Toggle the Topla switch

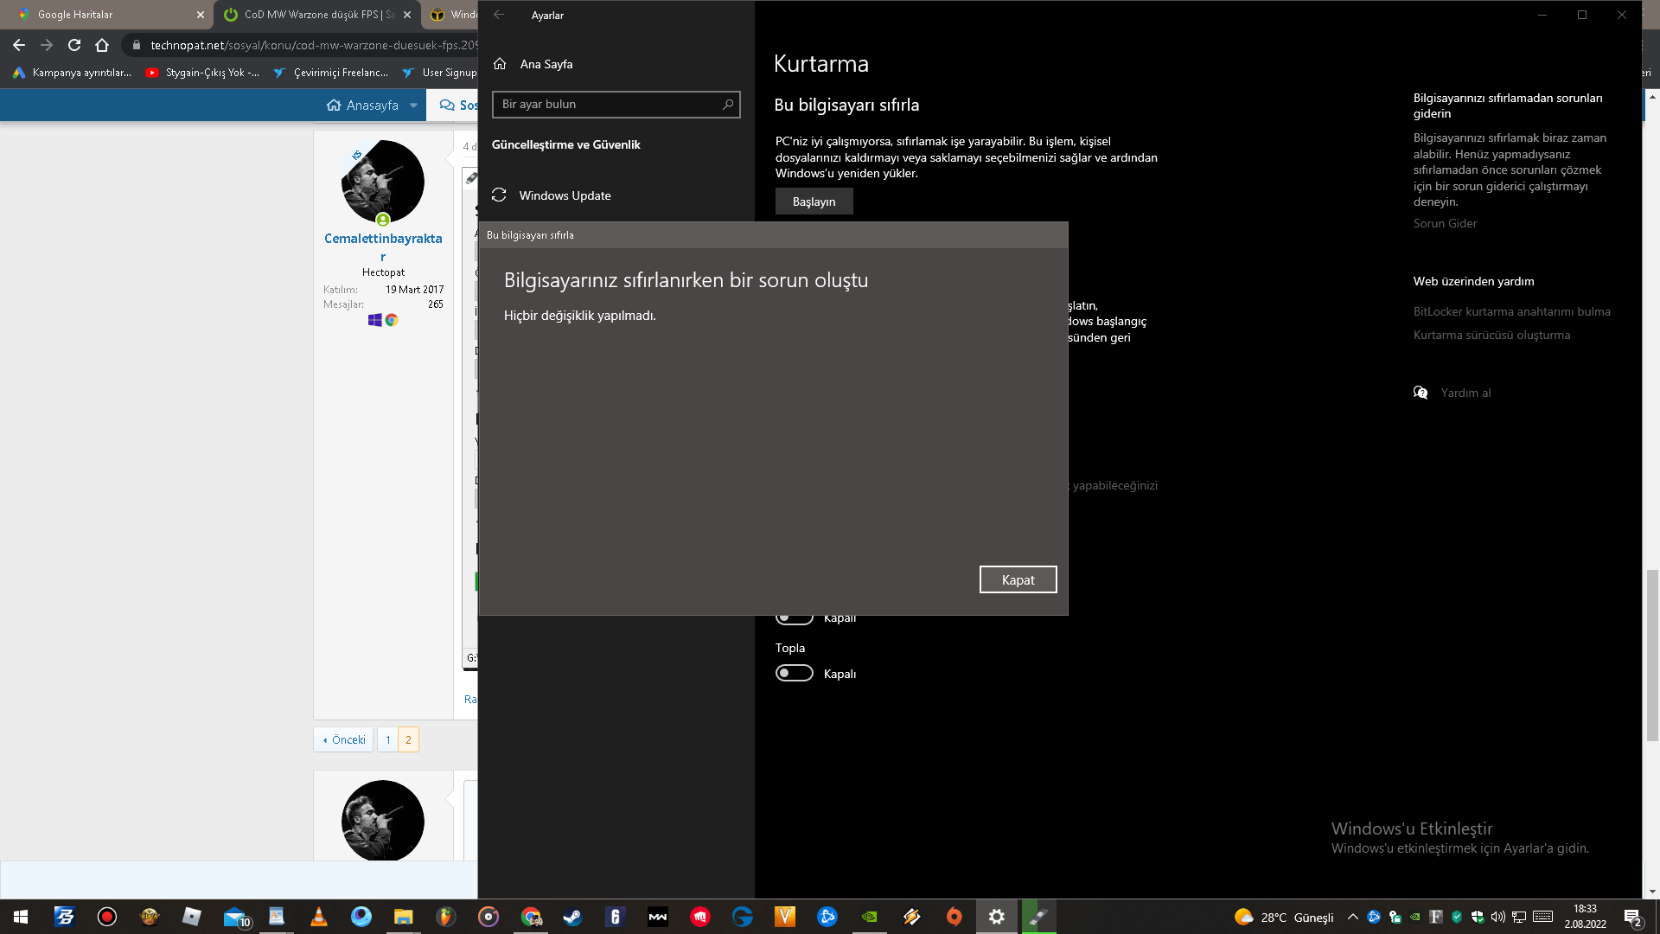point(794,673)
